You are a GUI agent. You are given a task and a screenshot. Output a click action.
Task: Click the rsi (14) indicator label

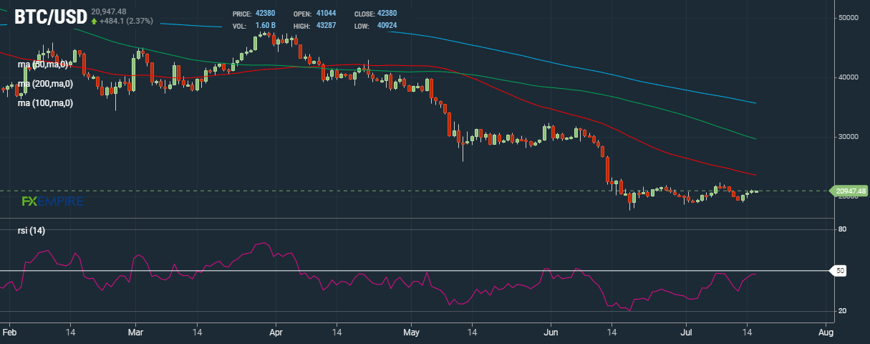coord(32,230)
